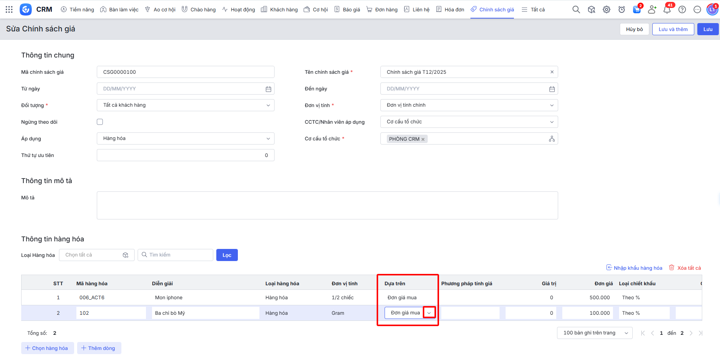Expand Đơn giá mua dropdown in row 2

pyautogui.click(x=429, y=313)
